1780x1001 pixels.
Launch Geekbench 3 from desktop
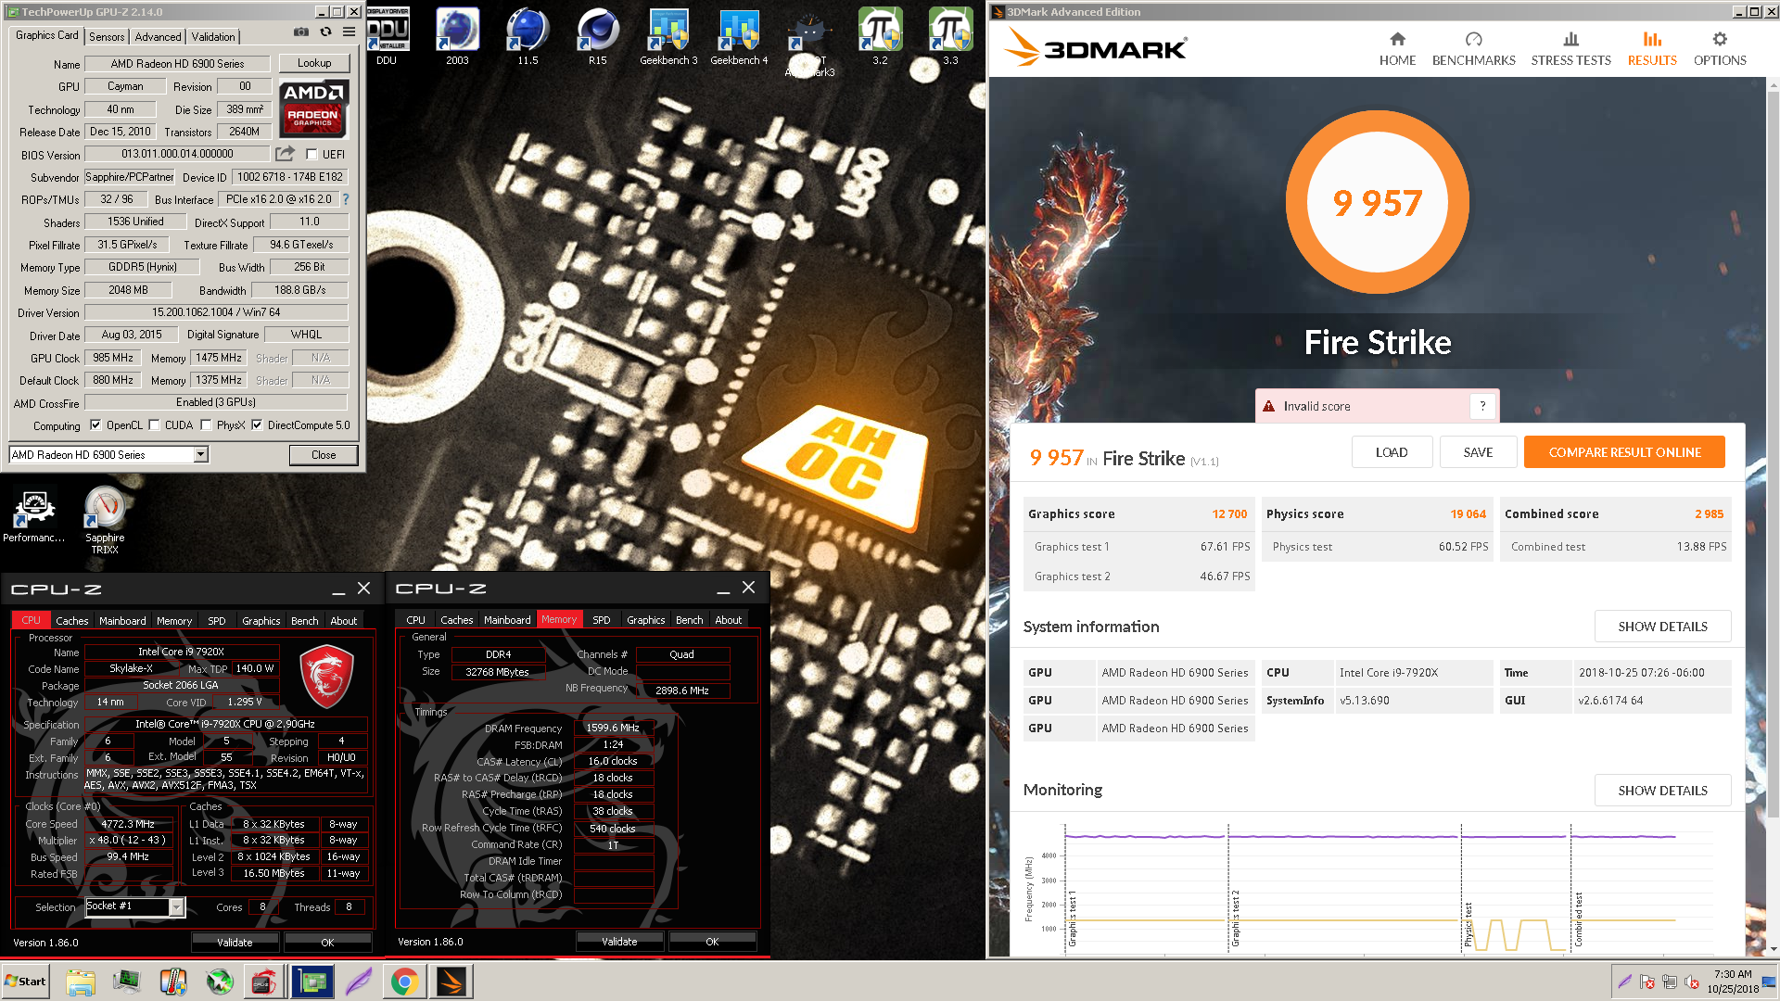pyautogui.click(x=668, y=37)
